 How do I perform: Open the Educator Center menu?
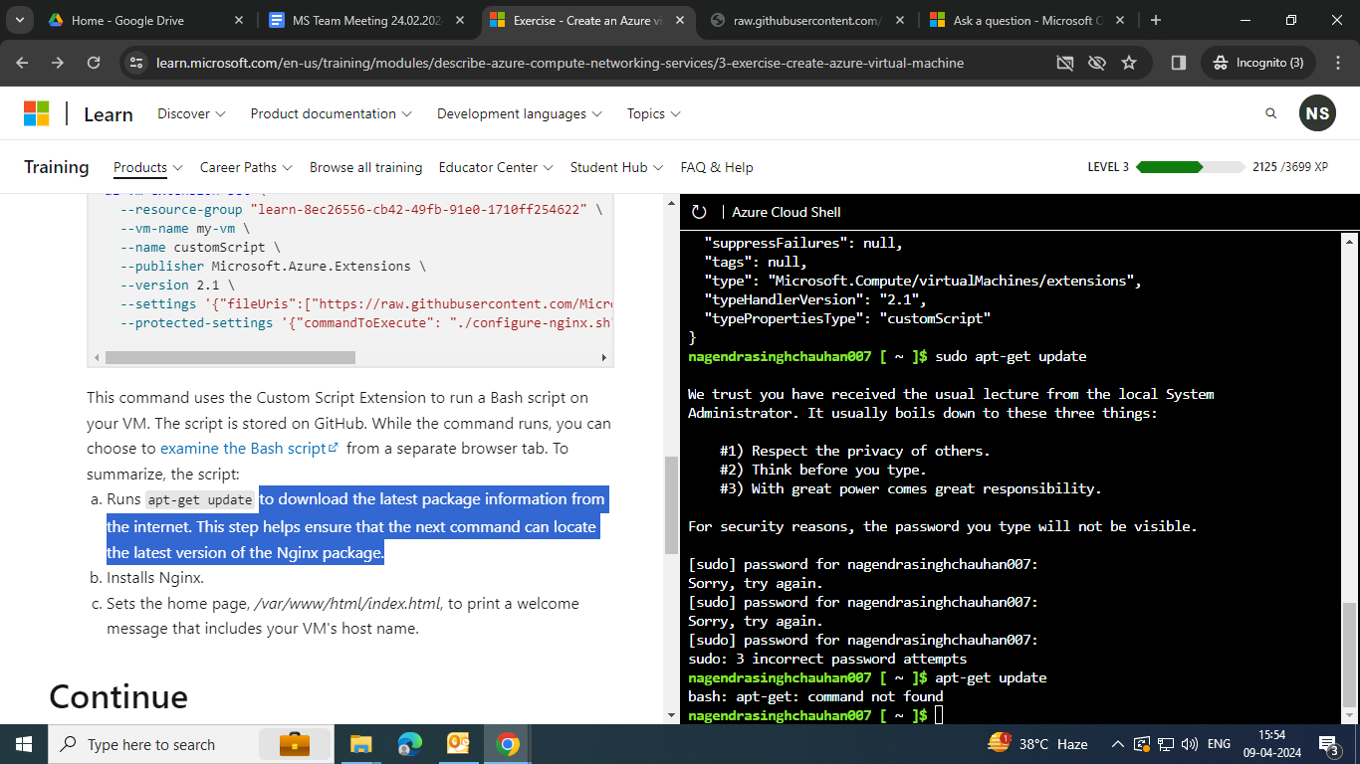[496, 167]
